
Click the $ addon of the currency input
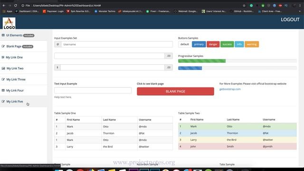pos(57,67)
